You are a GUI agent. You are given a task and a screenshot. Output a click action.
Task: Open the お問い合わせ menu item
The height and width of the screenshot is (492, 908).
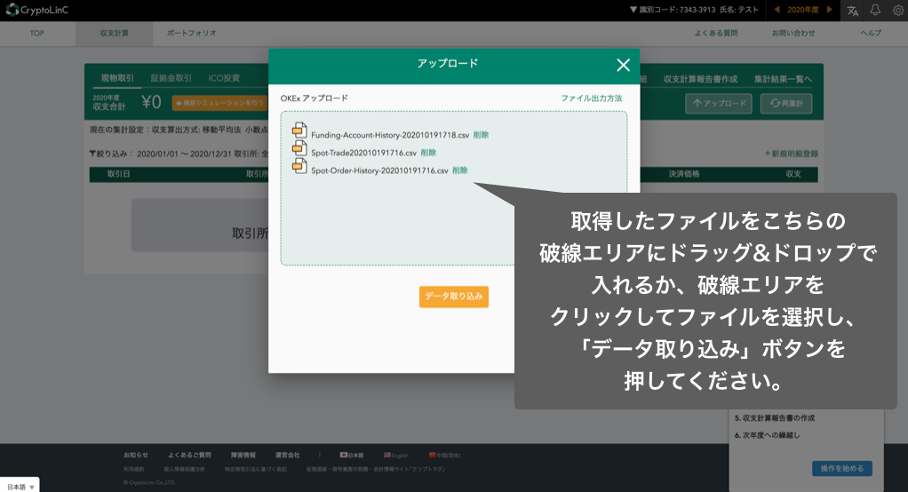coord(793,34)
